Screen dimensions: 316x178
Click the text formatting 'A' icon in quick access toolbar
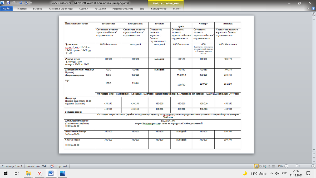pyautogui.click(x=26, y=3)
